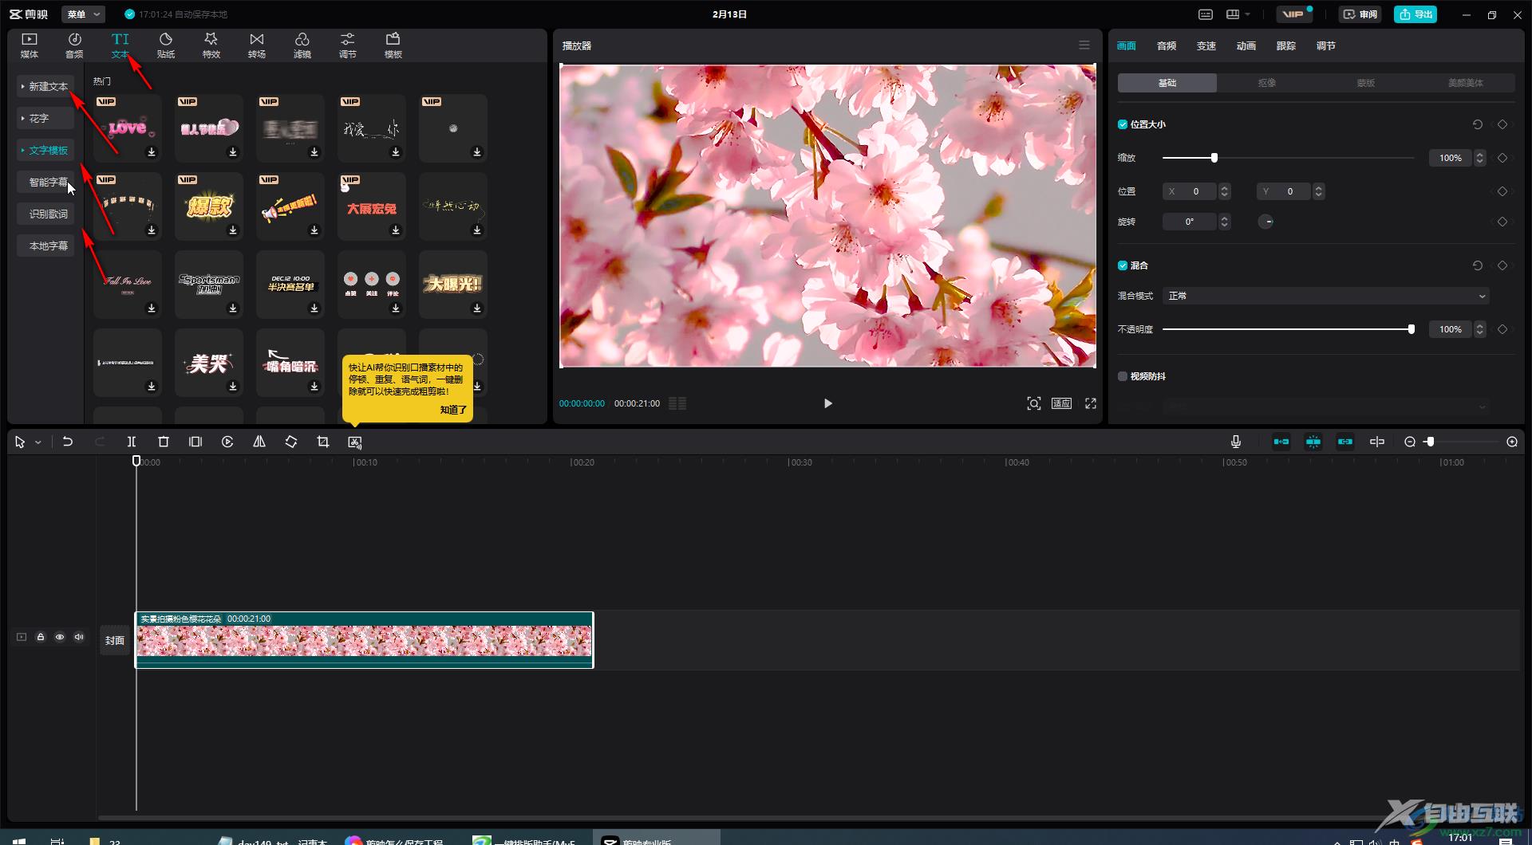Screen dimensions: 1532x845
Task: Toggle the 位置大小 checkbox
Action: [x=1123, y=124]
